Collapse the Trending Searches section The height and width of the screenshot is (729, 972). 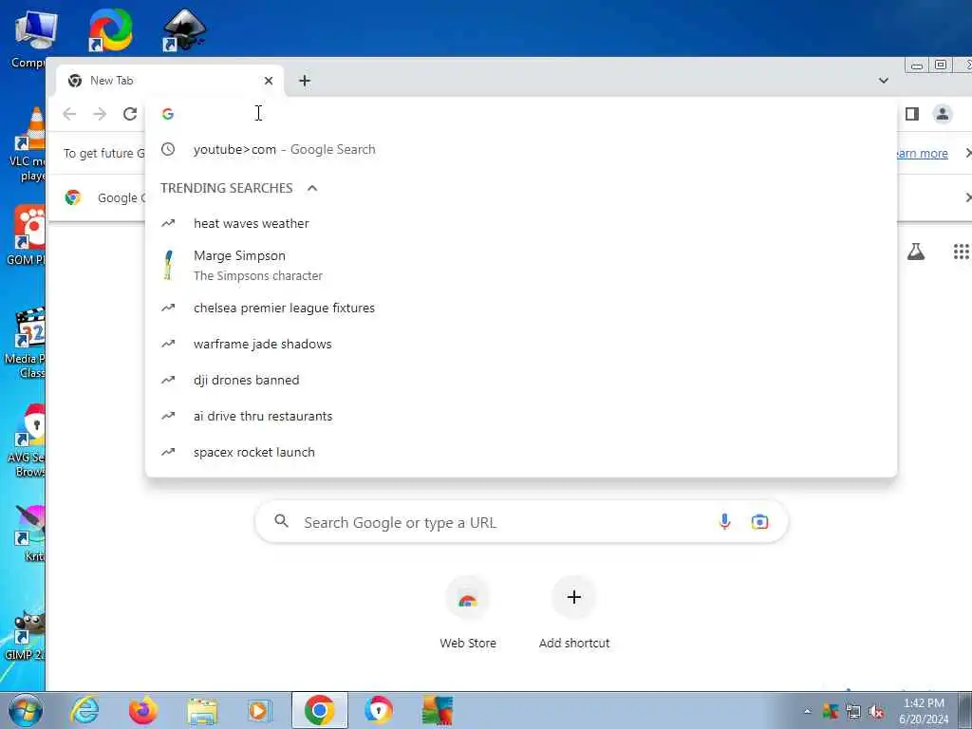312,188
